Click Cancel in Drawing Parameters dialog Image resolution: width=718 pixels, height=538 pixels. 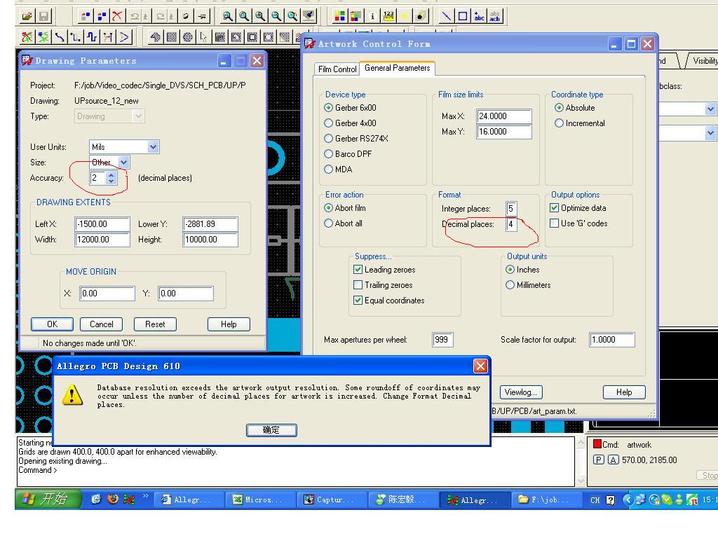click(x=101, y=324)
